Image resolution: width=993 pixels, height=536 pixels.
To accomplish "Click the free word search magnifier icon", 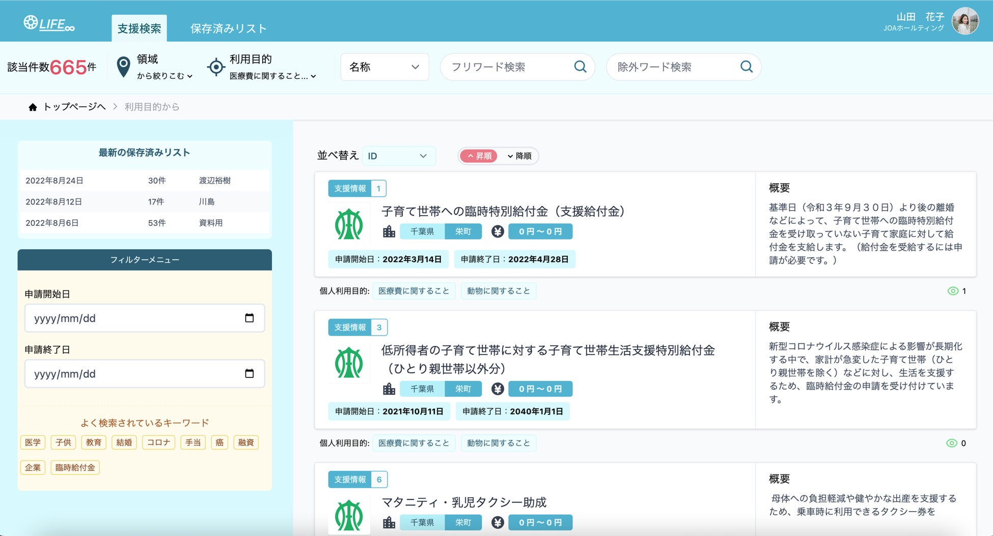I will pyautogui.click(x=580, y=67).
